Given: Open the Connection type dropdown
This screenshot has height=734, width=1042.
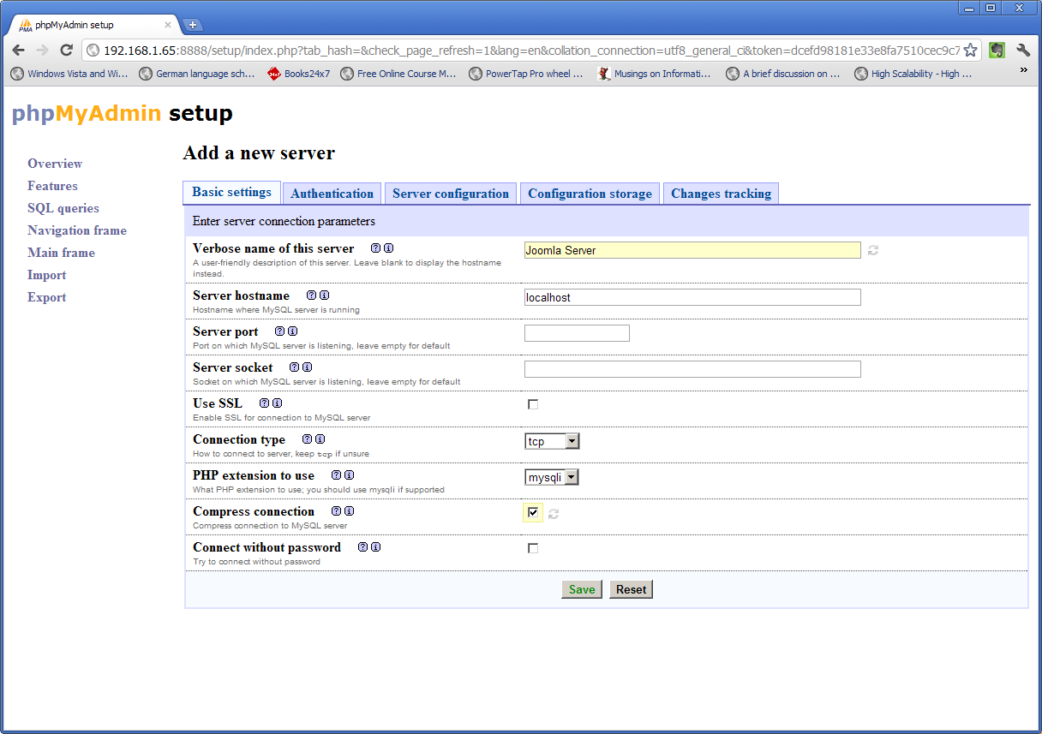Looking at the screenshot, I should 552,441.
